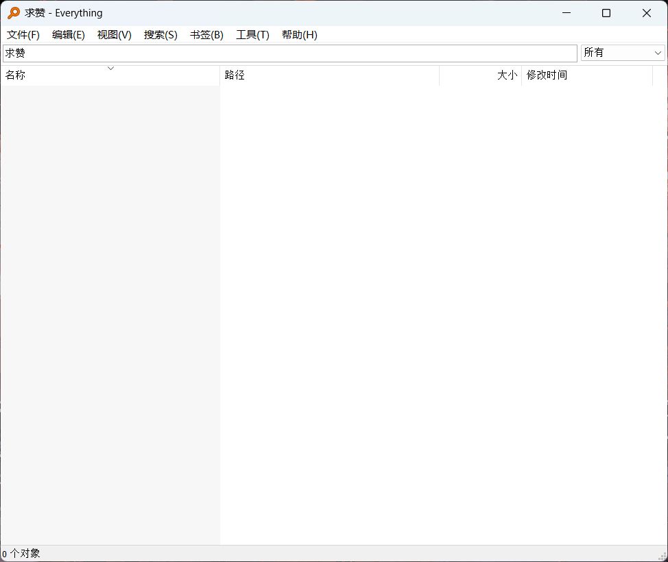The height and width of the screenshot is (562, 668).
Task: Sort results by 名称 column
Action: click(x=110, y=75)
